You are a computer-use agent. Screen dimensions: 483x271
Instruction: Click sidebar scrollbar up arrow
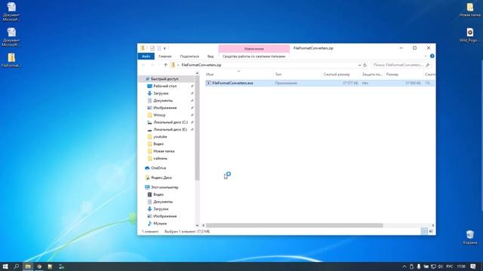198,73
